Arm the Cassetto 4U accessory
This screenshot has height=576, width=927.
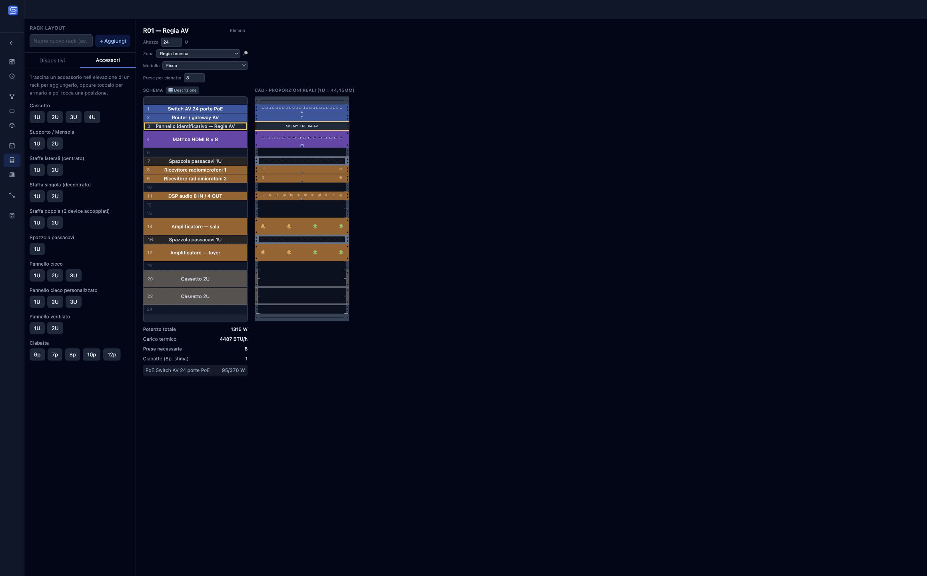click(x=92, y=117)
